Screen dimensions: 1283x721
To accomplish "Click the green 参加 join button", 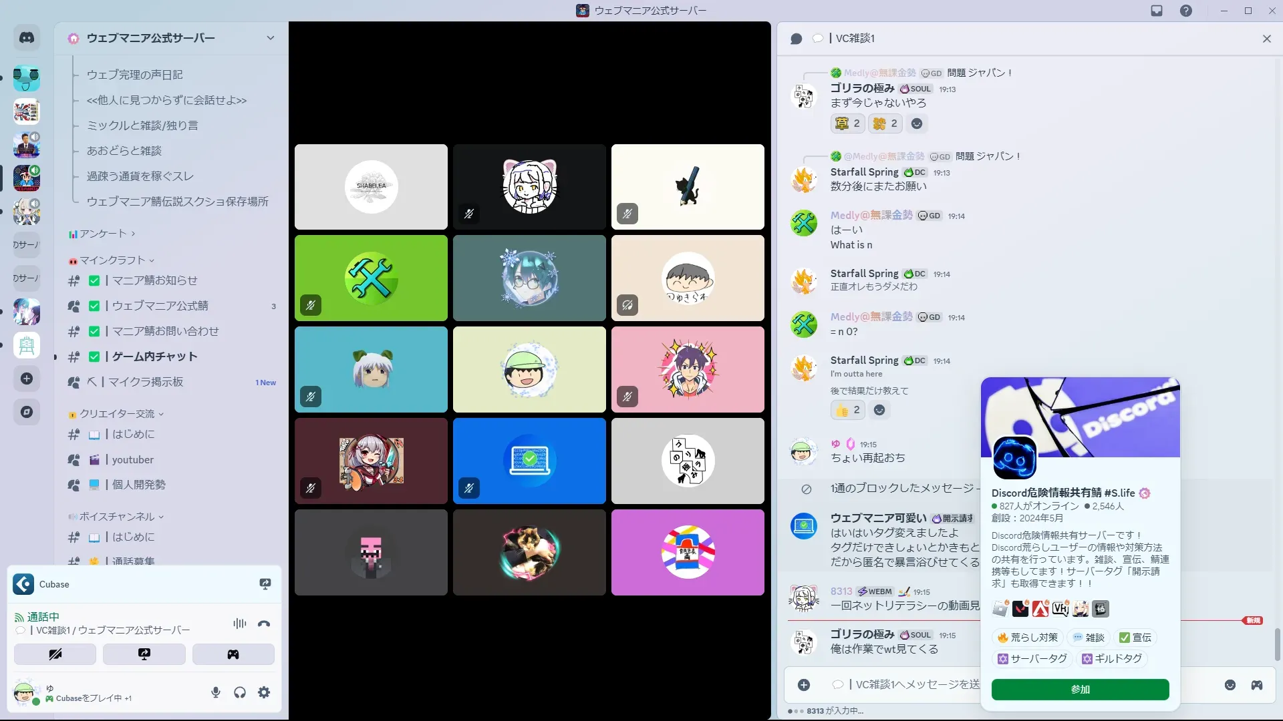I will tap(1080, 689).
